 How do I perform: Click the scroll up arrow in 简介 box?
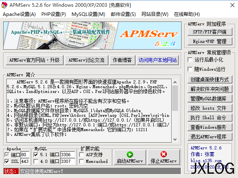175,82
